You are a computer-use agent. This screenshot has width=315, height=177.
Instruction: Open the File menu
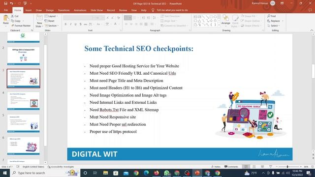(6, 10)
